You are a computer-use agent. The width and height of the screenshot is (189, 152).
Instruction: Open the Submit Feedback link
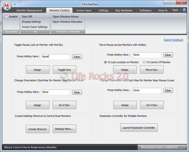[173, 40]
